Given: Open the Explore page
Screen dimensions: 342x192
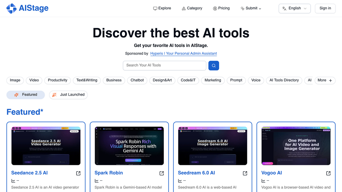Looking at the screenshot, I should point(162,8).
